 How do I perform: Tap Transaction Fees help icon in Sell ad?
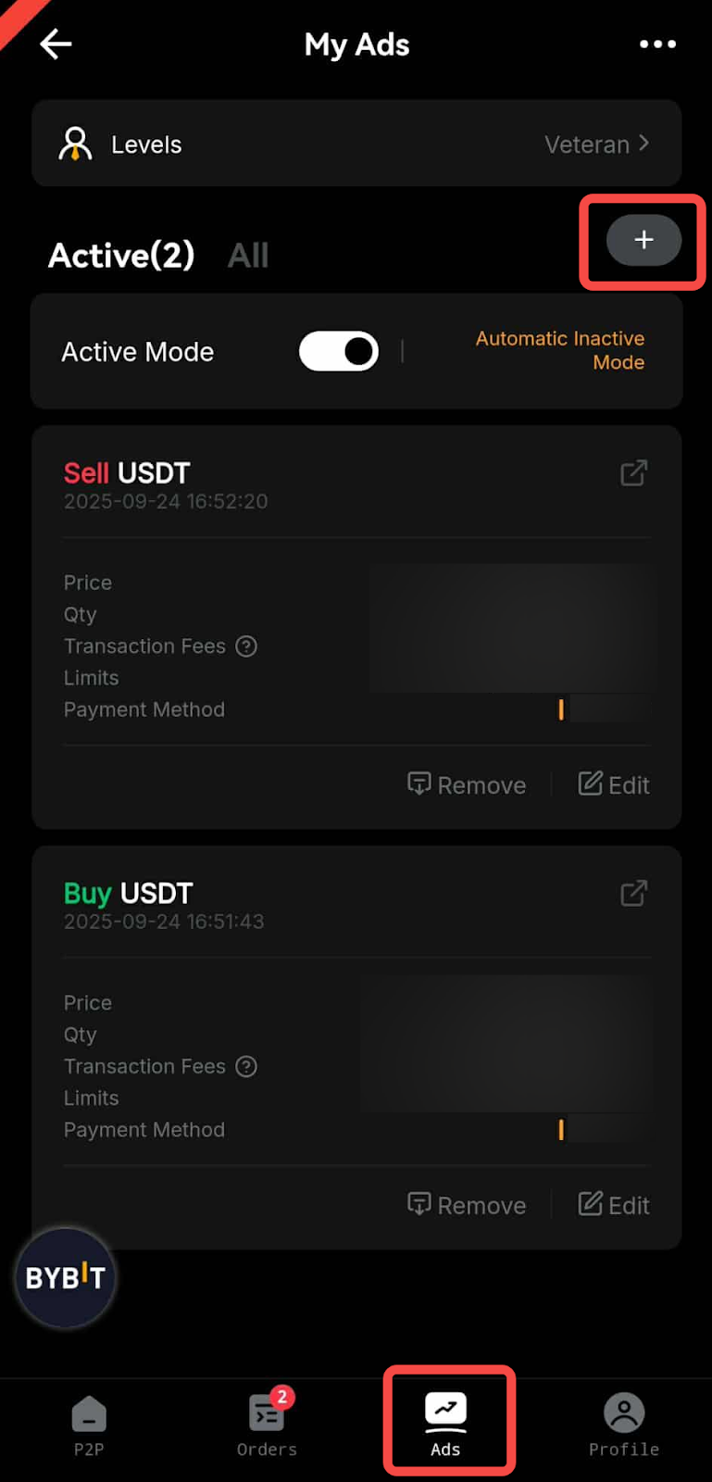point(246,647)
